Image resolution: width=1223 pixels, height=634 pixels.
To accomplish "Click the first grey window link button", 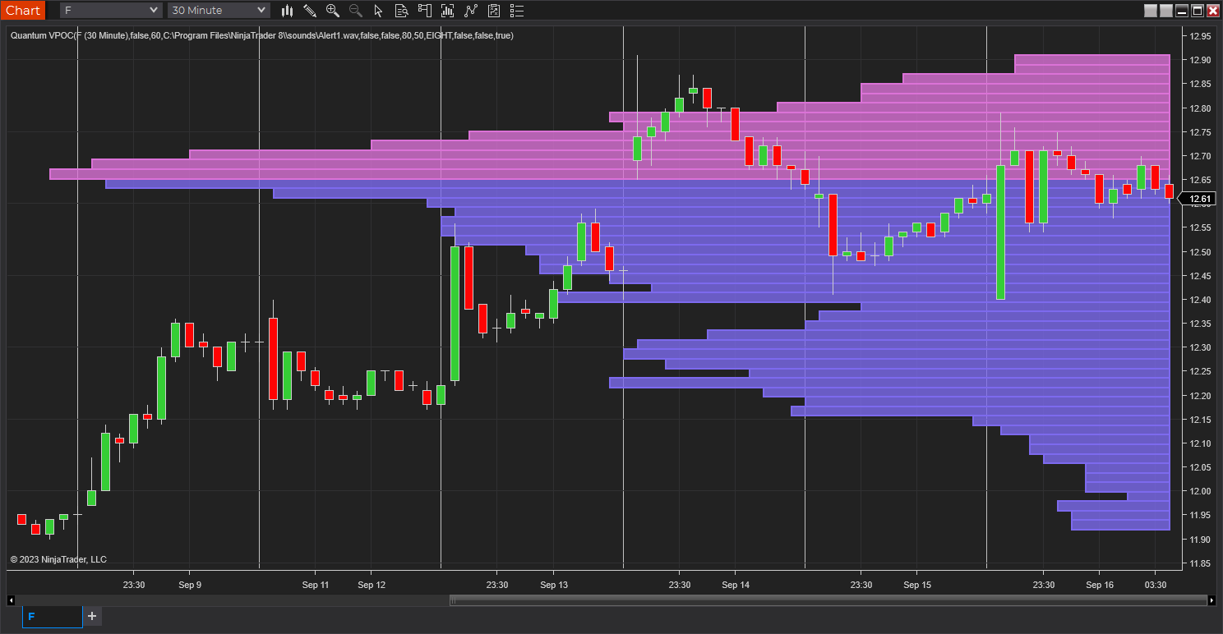I will click(1151, 11).
